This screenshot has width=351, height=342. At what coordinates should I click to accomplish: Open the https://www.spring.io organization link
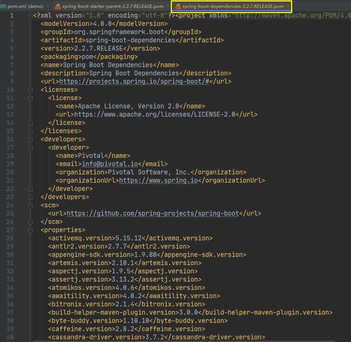158,180
